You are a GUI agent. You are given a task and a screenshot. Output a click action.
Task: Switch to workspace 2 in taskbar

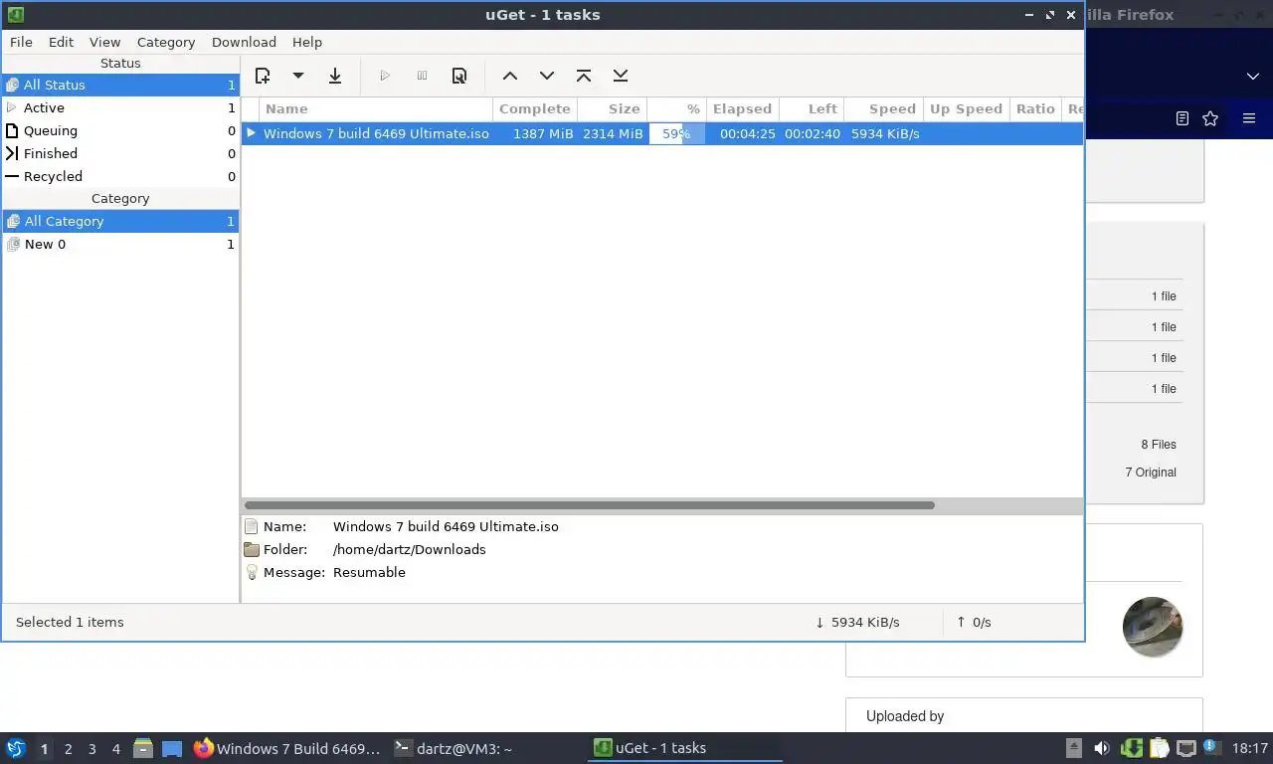69,748
